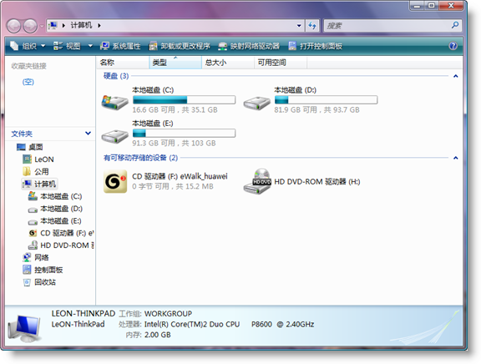This screenshot has width=481, height=364.
Task: Sort by the 类型 column header
Action: coord(175,63)
